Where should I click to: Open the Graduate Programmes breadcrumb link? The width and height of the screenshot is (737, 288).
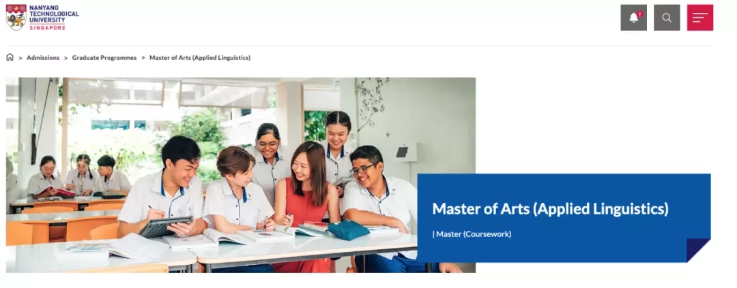104,58
